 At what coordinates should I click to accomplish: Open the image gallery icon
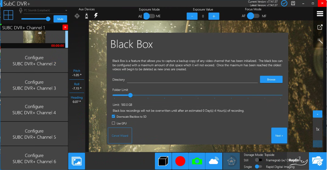tap(77, 161)
